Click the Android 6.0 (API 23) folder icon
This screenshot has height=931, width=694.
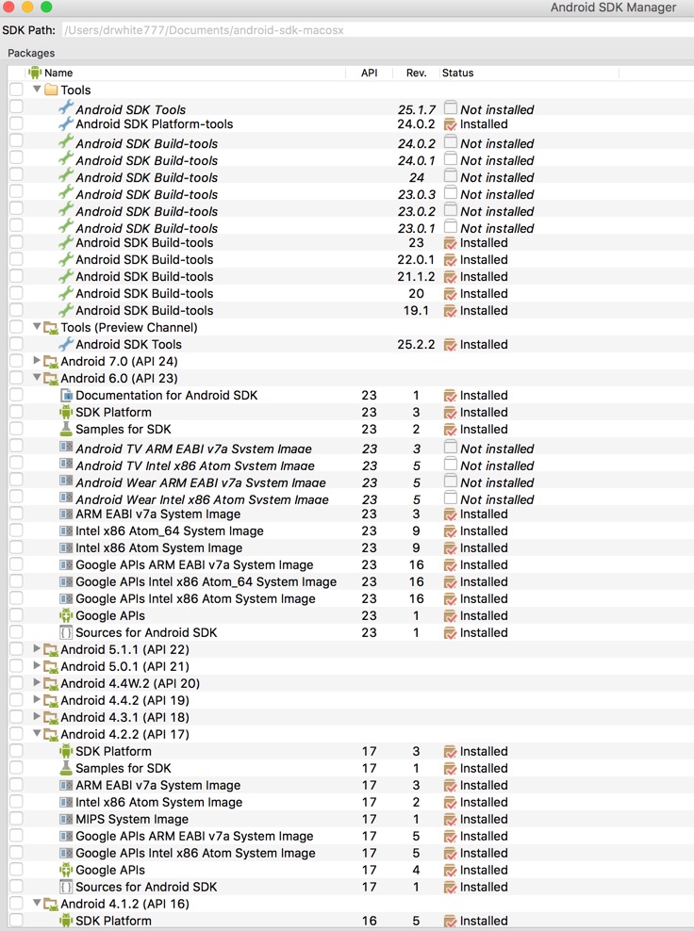pos(51,379)
